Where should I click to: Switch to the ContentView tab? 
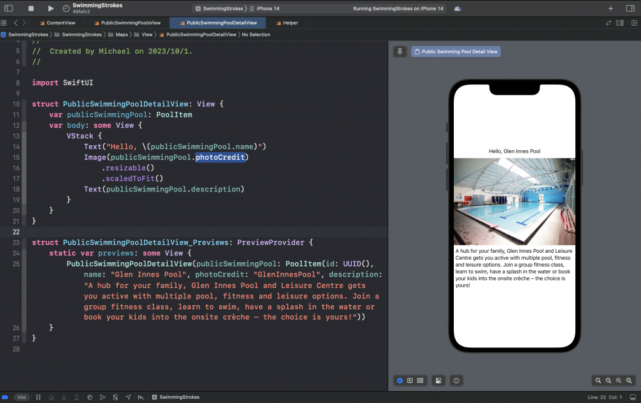57,23
